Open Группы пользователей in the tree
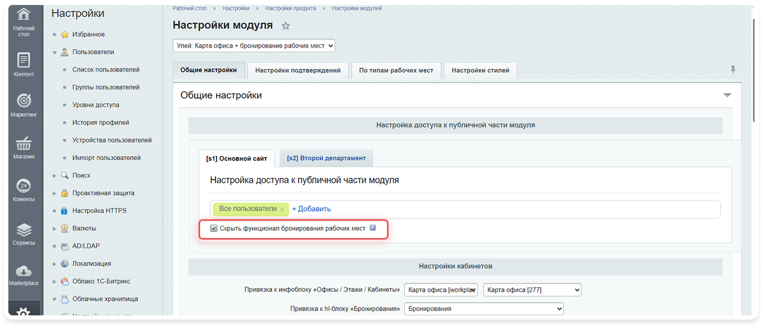Viewport: 763px width, 327px height. pos(106,87)
